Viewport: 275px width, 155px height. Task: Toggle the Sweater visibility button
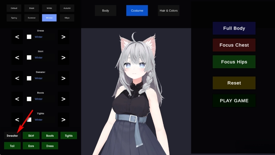point(12,136)
